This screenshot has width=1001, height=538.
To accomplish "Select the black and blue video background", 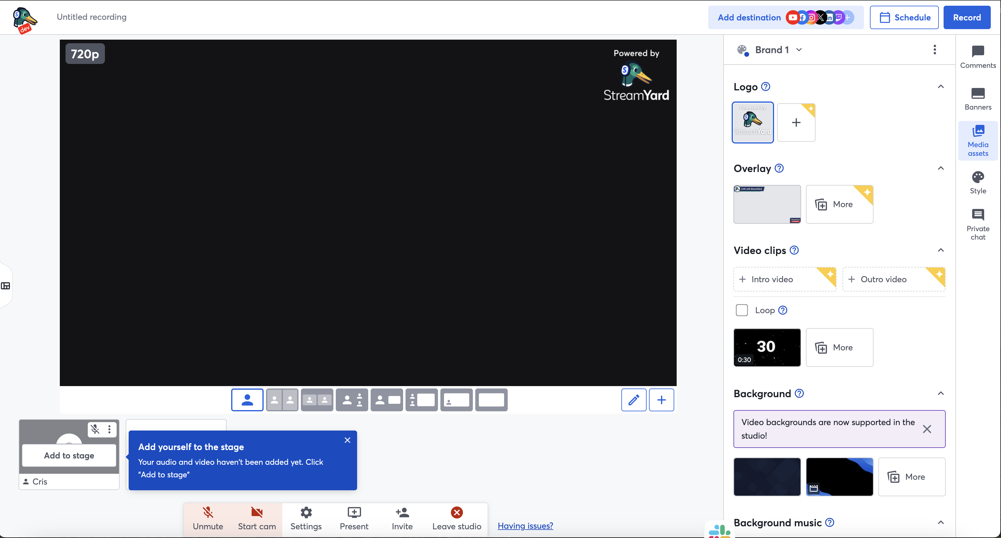I will 839,477.
